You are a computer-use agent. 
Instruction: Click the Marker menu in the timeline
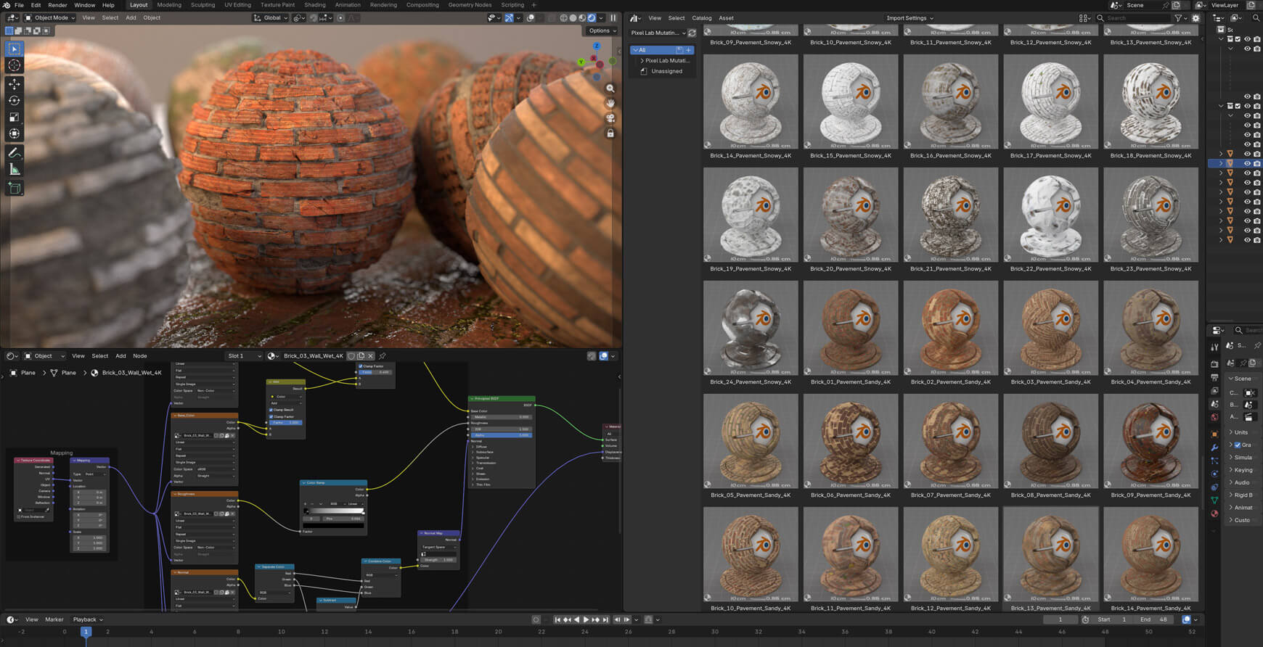tap(54, 619)
